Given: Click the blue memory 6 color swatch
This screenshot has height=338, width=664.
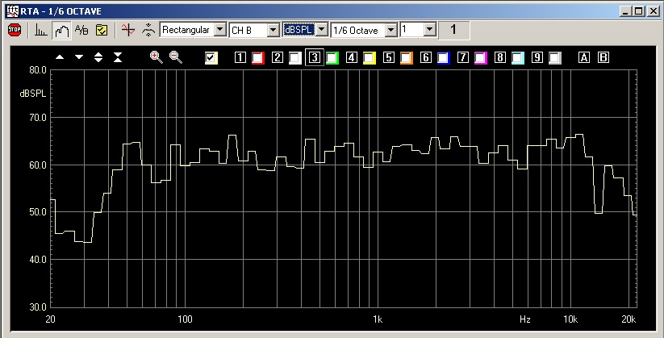Looking at the screenshot, I should pyautogui.click(x=443, y=58).
